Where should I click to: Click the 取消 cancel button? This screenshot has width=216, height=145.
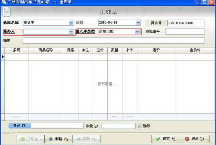(x=195, y=139)
